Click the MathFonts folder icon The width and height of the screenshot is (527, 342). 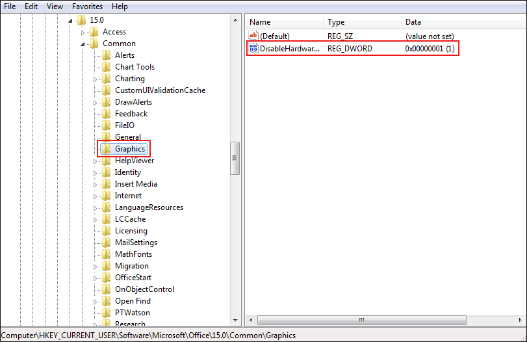point(106,254)
